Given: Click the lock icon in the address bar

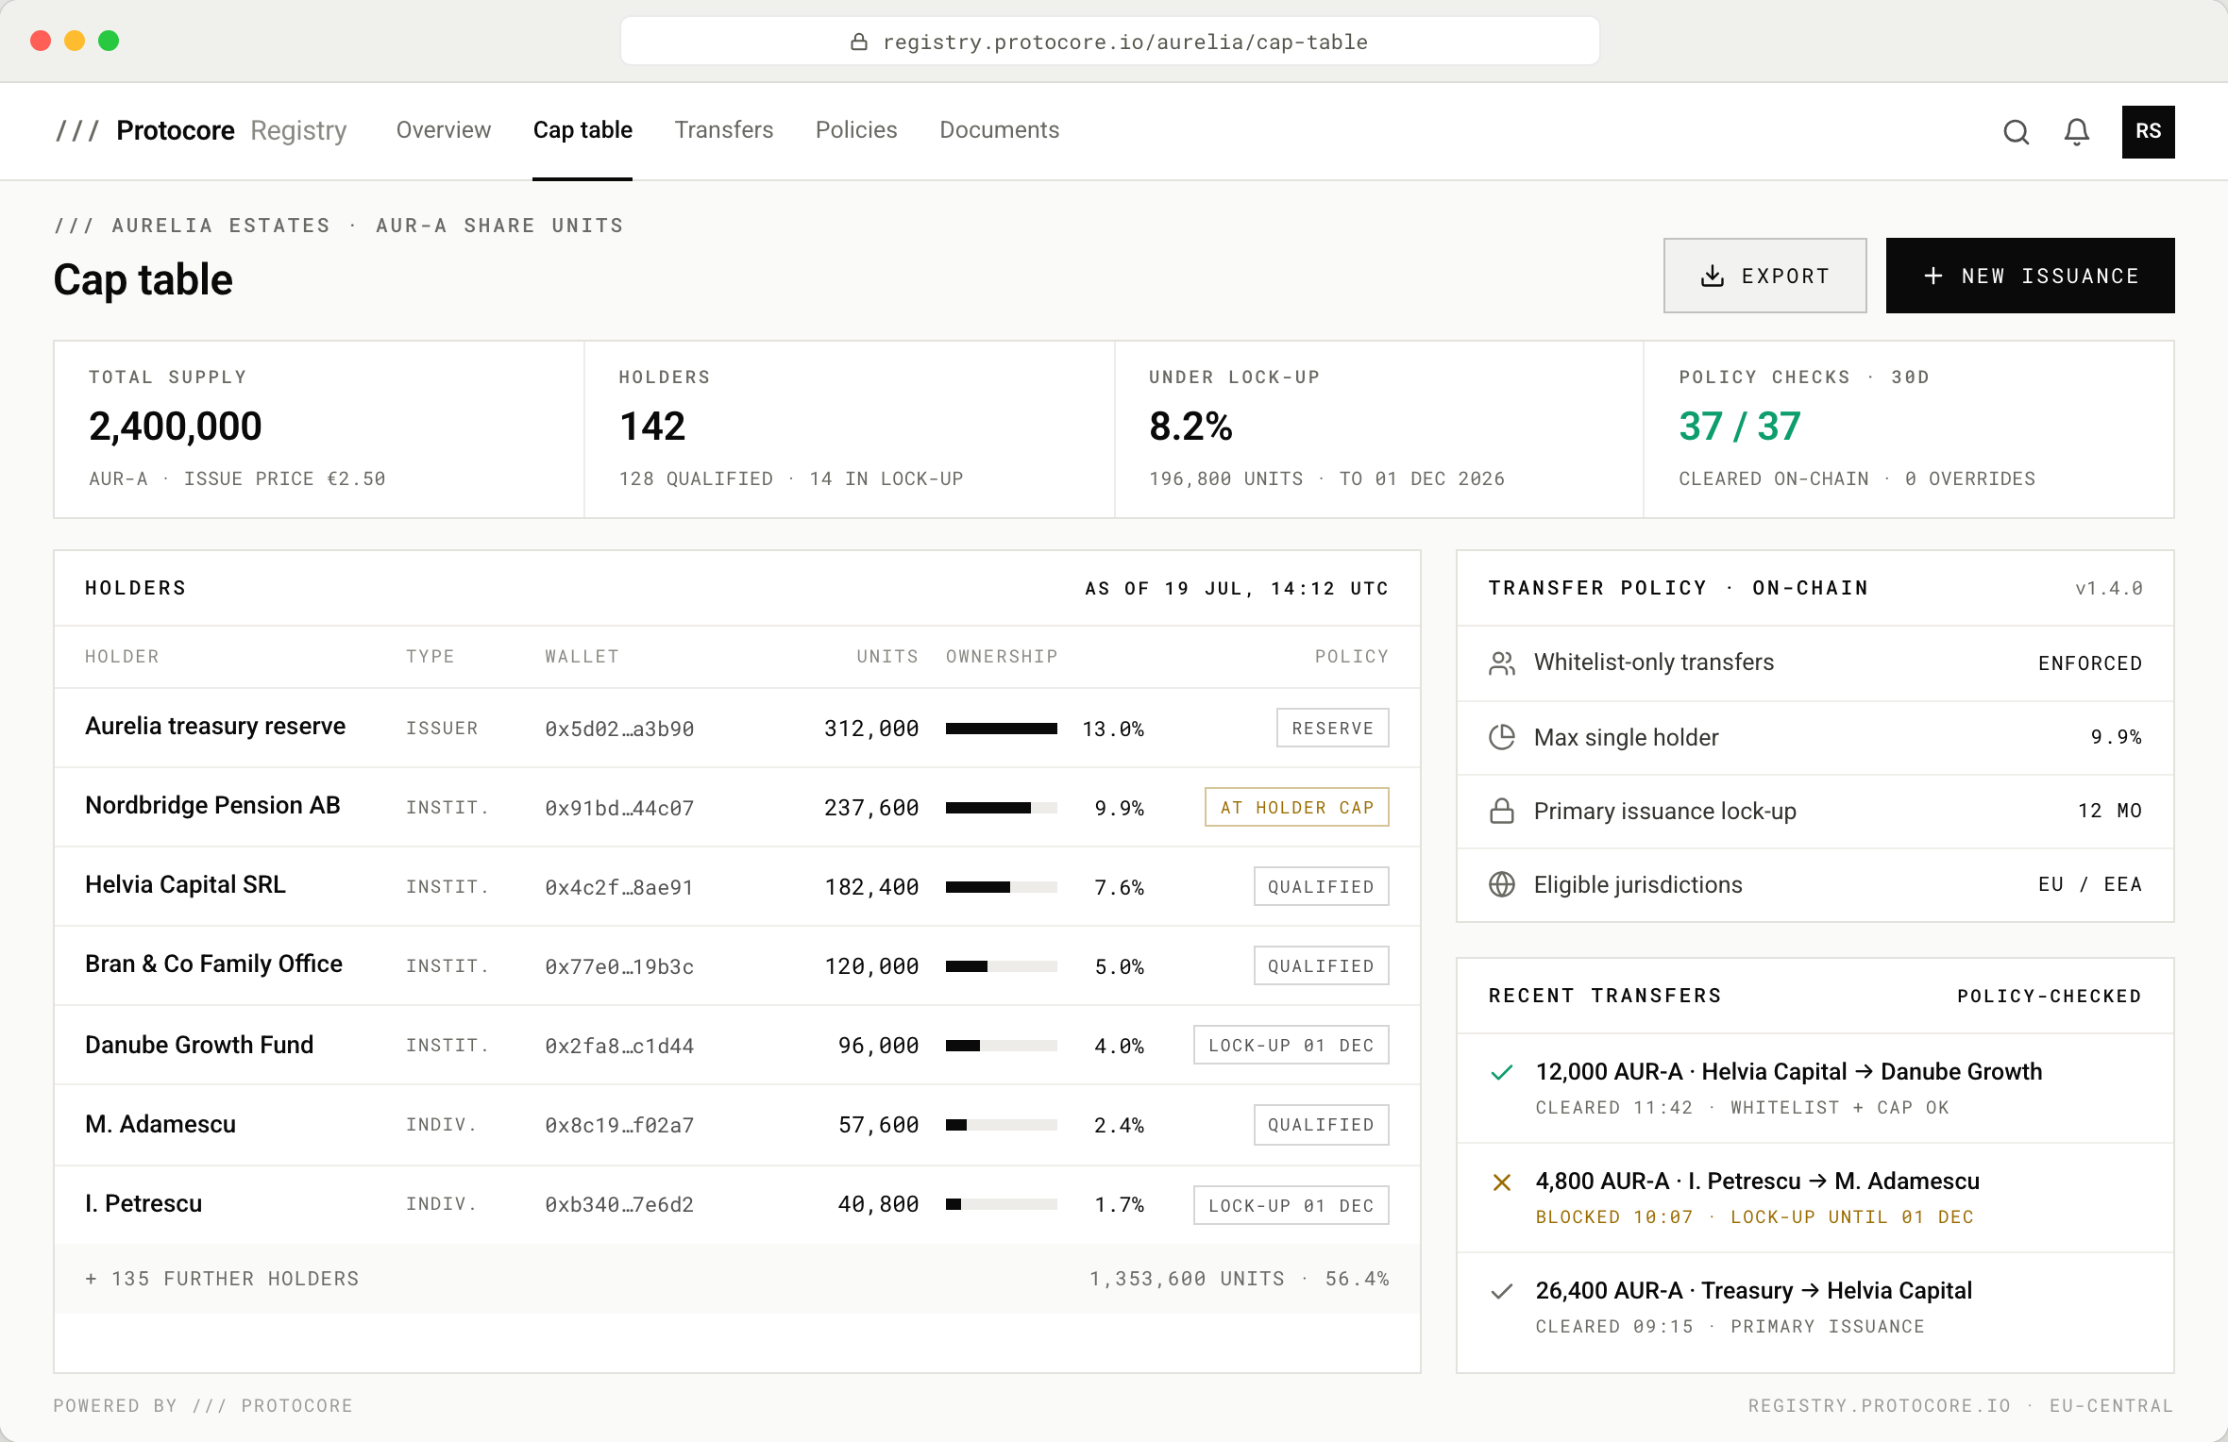Looking at the screenshot, I should [x=859, y=42].
